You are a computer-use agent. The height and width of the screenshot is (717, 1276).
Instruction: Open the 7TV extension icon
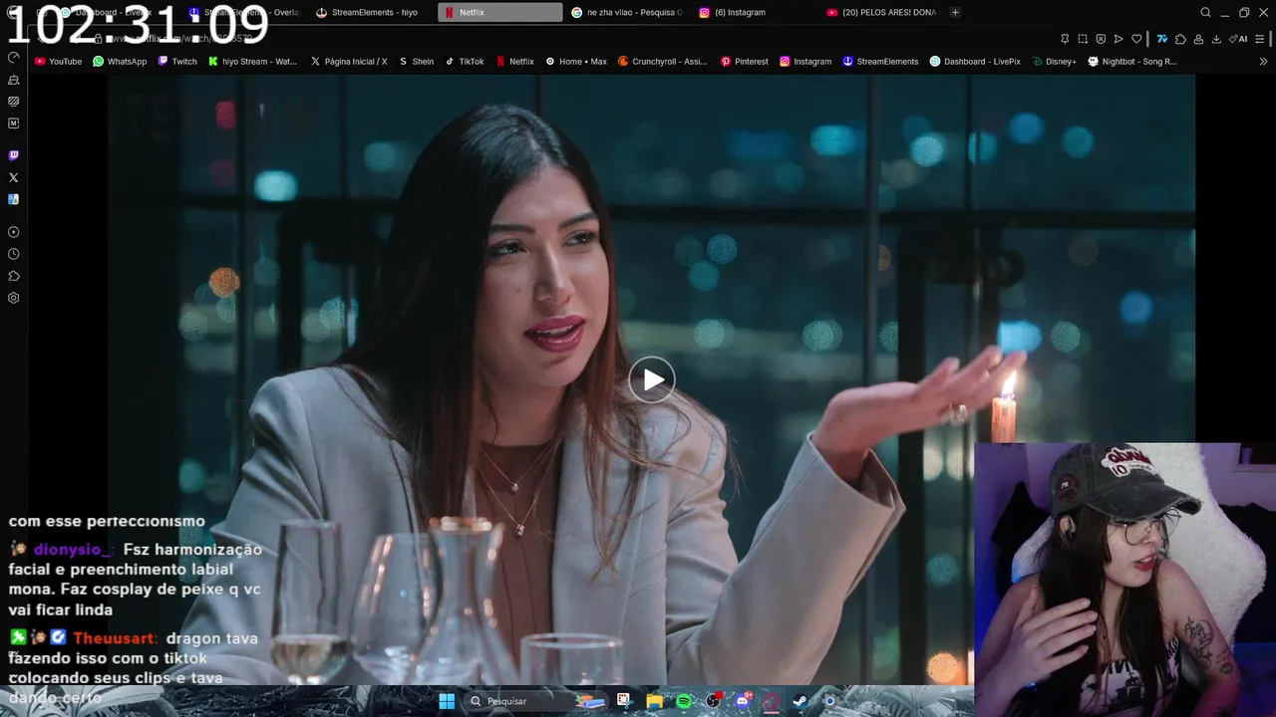(1162, 39)
